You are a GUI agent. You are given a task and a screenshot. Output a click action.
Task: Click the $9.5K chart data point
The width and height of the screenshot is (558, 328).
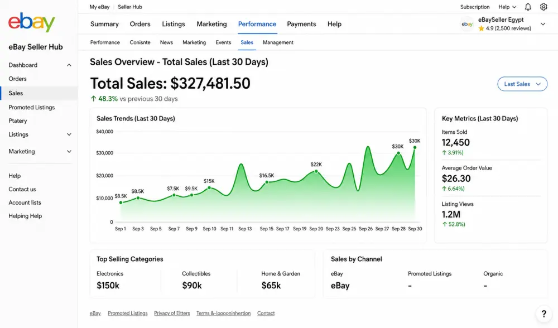[x=191, y=195]
